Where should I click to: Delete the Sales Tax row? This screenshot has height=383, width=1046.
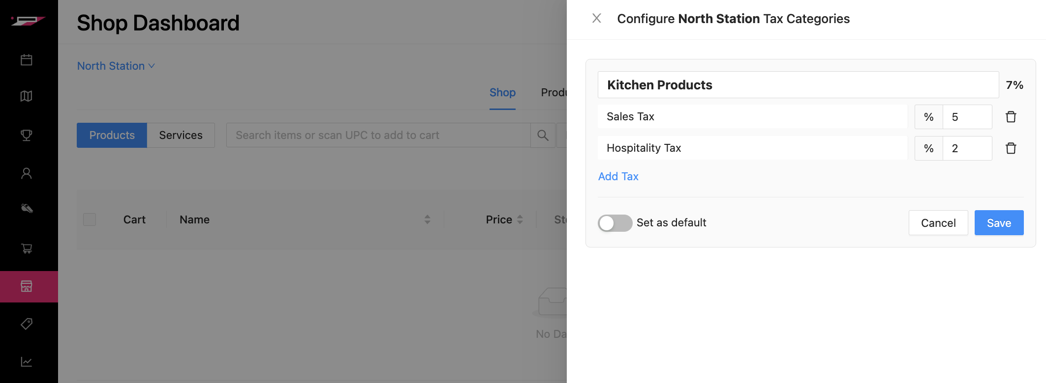tap(1011, 117)
